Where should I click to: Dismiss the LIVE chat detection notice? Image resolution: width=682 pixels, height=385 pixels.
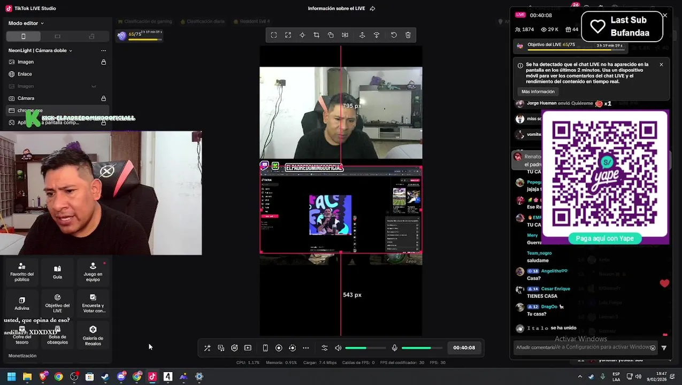pos(661,65)
